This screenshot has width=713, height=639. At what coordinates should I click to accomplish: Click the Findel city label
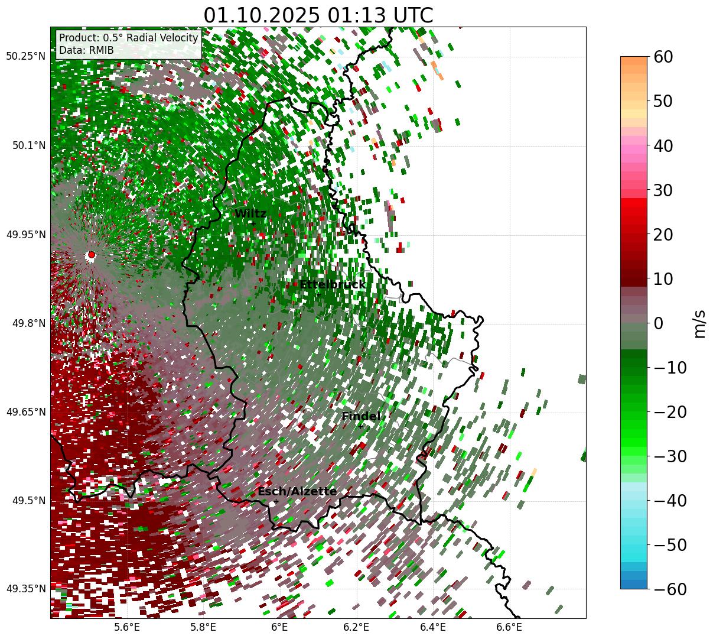[x=361, y=416]
